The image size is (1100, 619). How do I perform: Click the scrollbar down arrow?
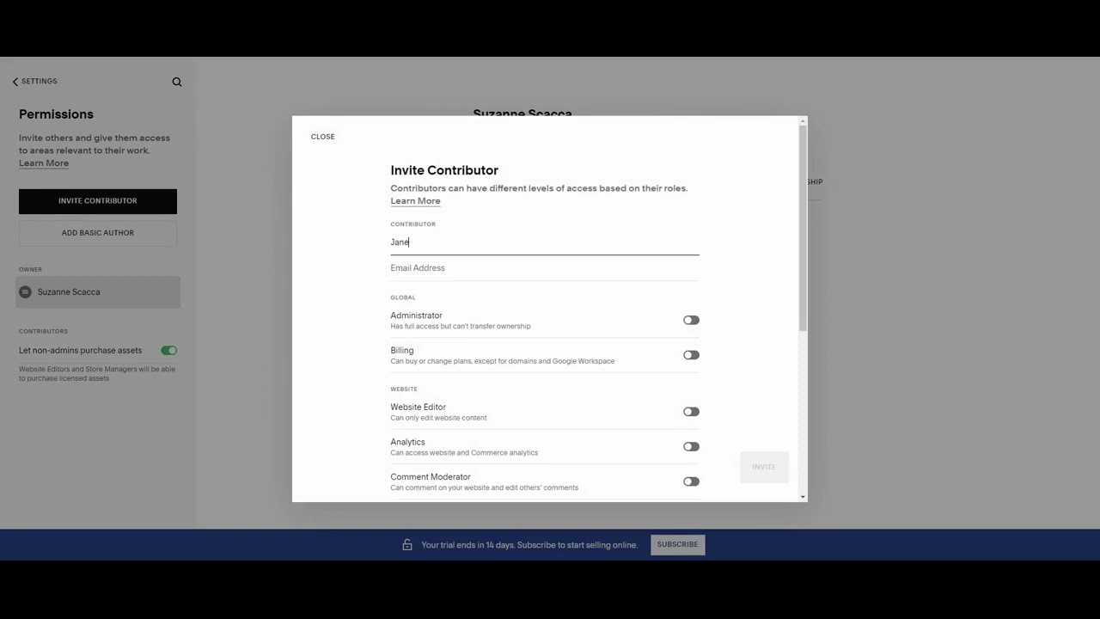(804, 497)
